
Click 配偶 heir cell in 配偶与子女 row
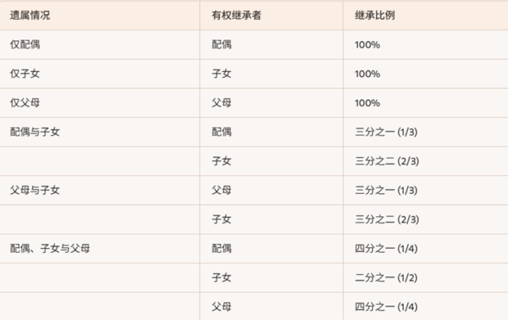(x=221, y=131)
